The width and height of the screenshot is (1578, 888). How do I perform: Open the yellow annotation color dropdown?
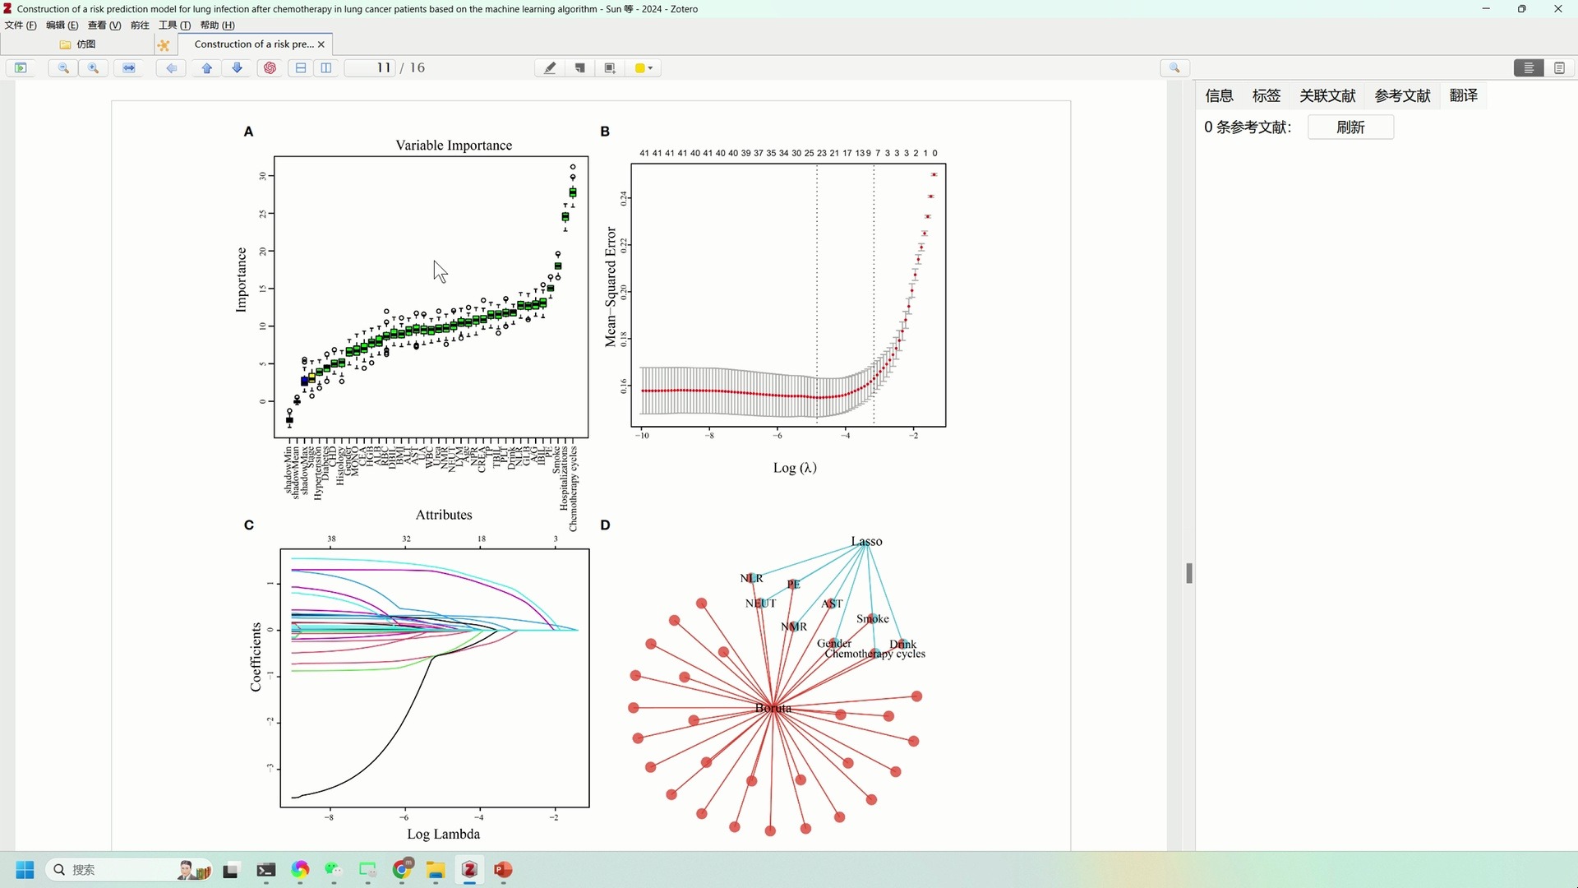coord(644,68)
